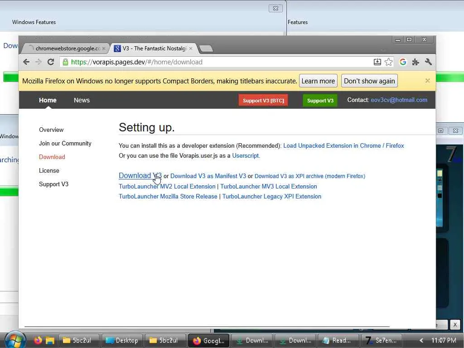Select License in the sidebar
Viewport: 464px width, 348px height.
49,170
